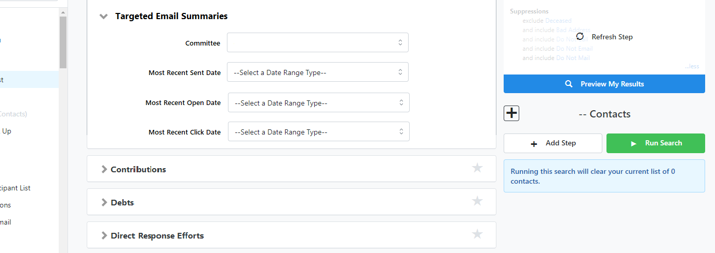
Task: Expand the Direct Response Efforts section
Action: click(x=104, y=235)
